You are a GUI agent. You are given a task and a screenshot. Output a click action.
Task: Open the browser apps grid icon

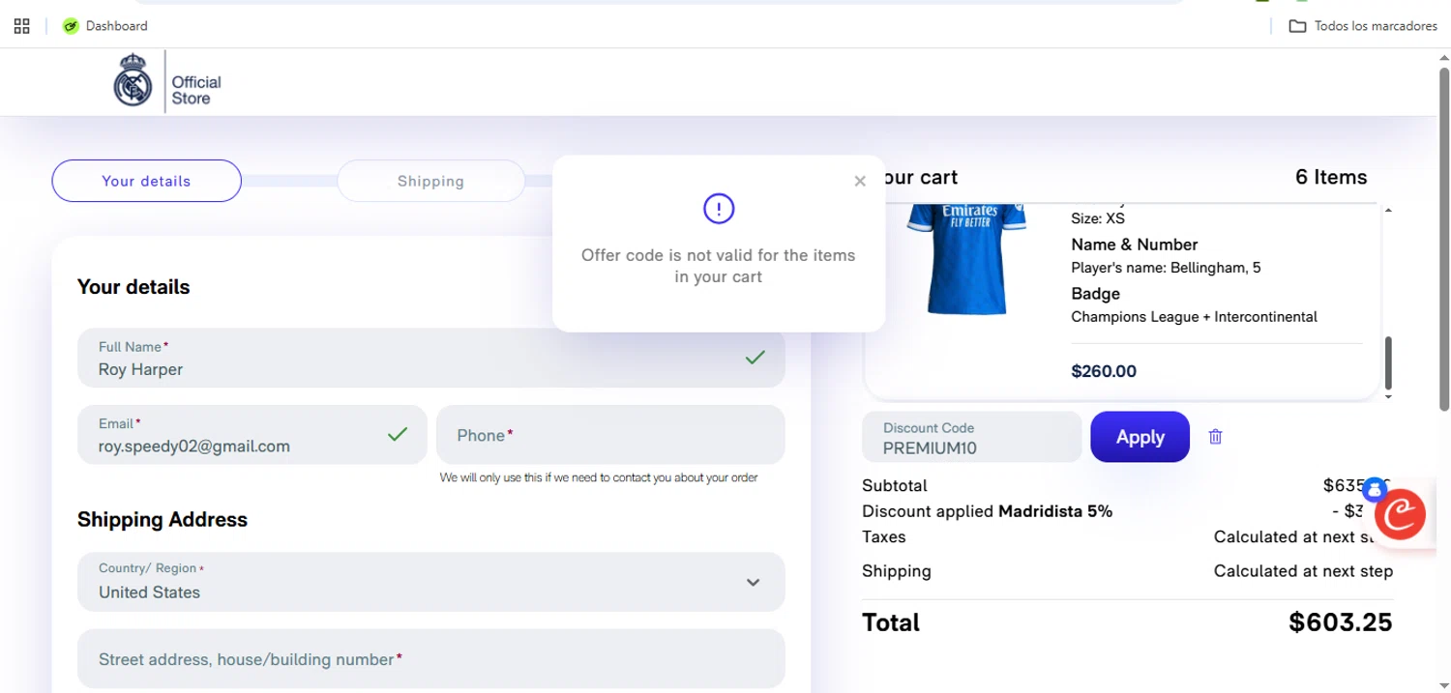[21, 26]
